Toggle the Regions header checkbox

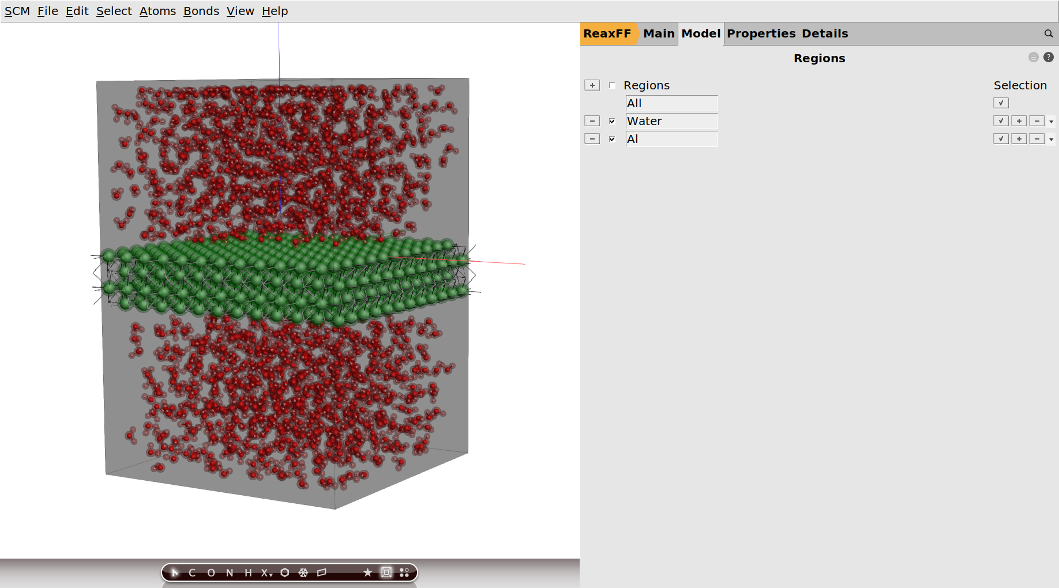tap(612, 85)
